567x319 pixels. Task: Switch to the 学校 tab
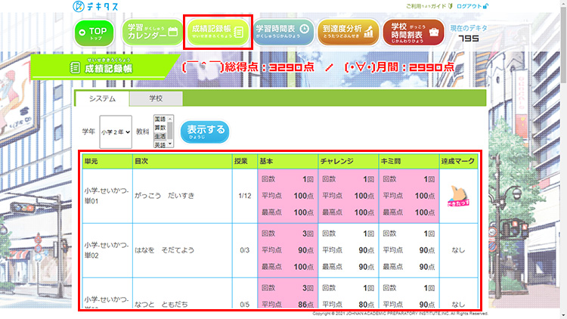[156, 99]
